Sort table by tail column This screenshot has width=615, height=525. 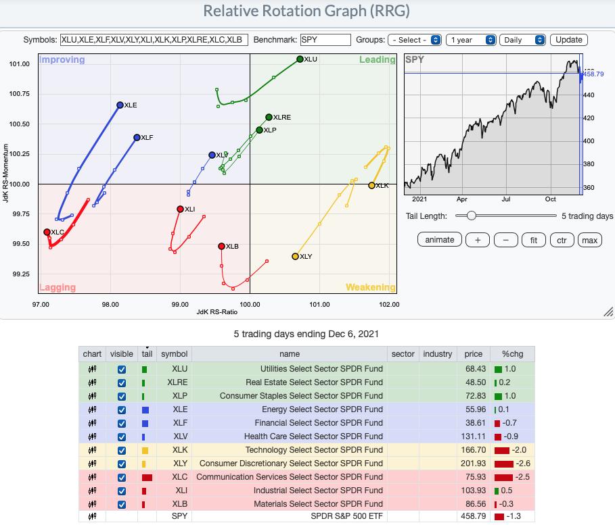coord(147,354)
